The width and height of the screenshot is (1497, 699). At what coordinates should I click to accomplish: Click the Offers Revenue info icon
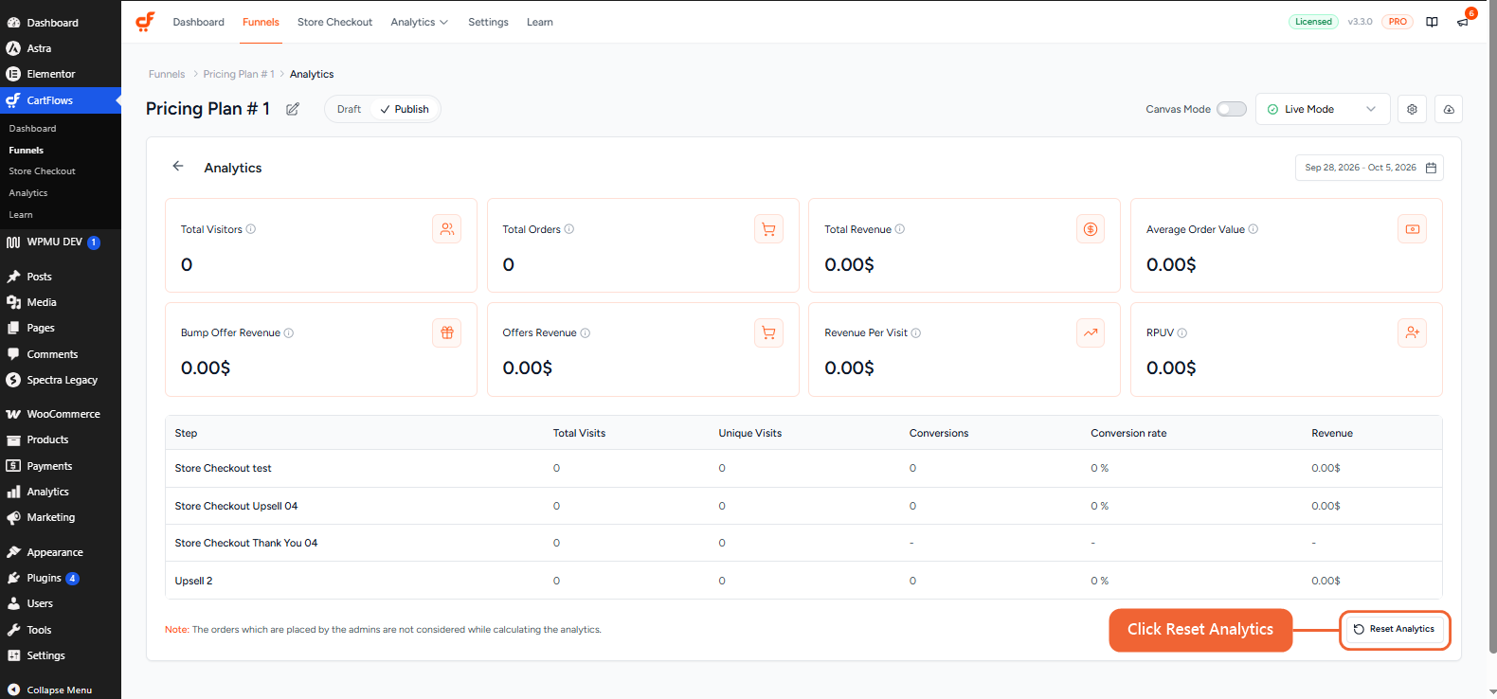(586, 332)
